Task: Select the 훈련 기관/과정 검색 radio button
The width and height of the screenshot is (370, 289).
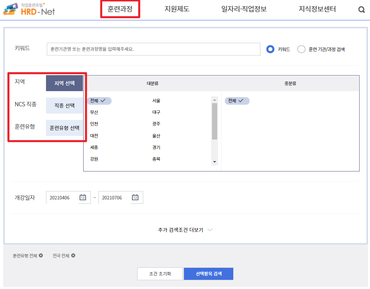Action: 301,49
